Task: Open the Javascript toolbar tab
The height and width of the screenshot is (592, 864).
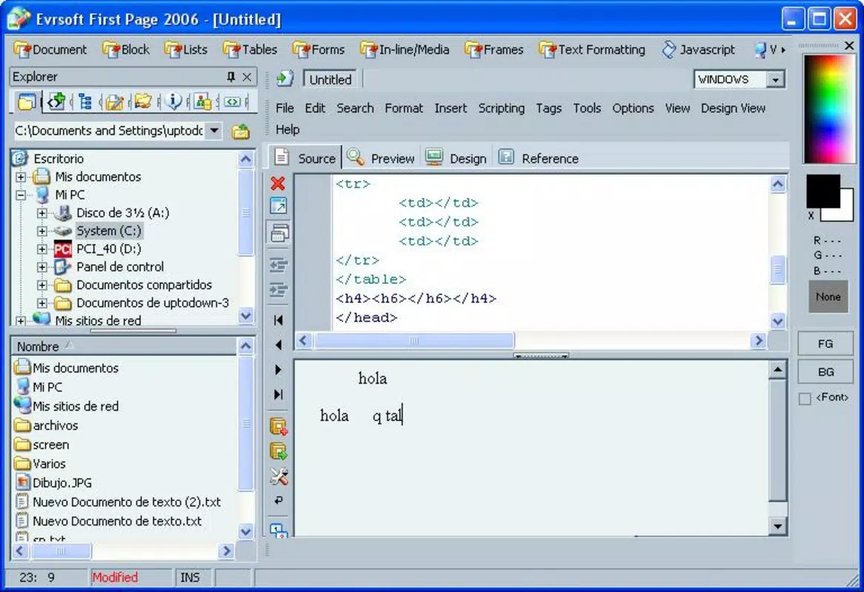Action: tap(698, 50)
